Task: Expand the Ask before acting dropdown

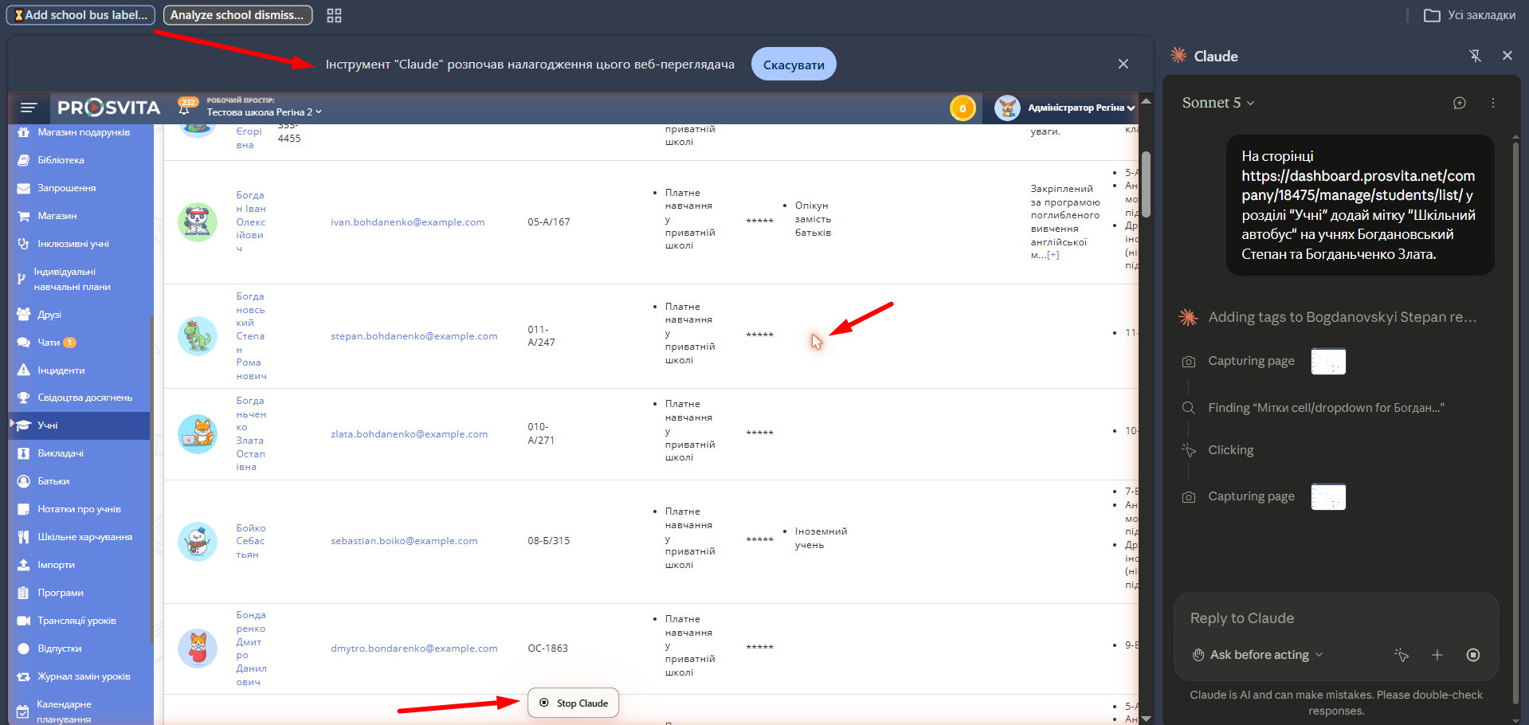Action: click(1257, 655)
